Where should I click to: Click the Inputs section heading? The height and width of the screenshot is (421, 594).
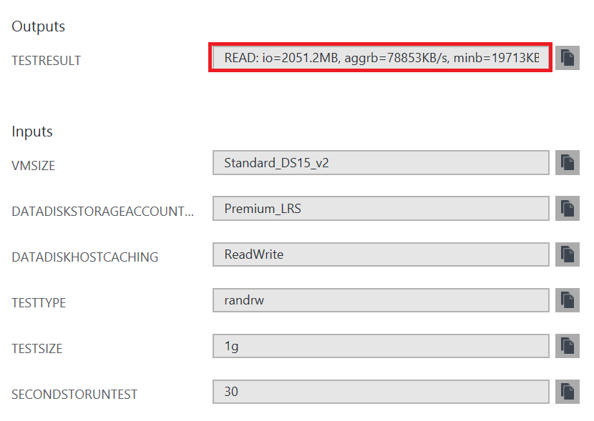(32, 132)
